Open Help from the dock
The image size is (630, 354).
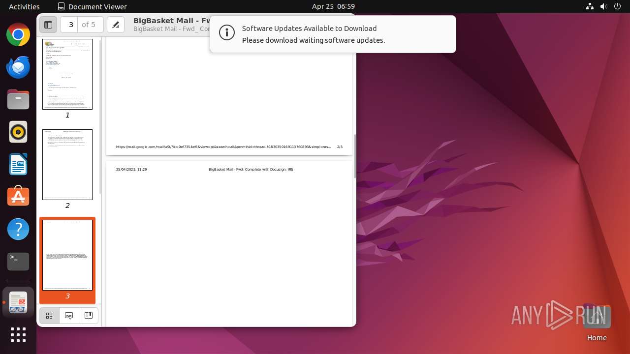pyautogui.click(x=18, y=229)
